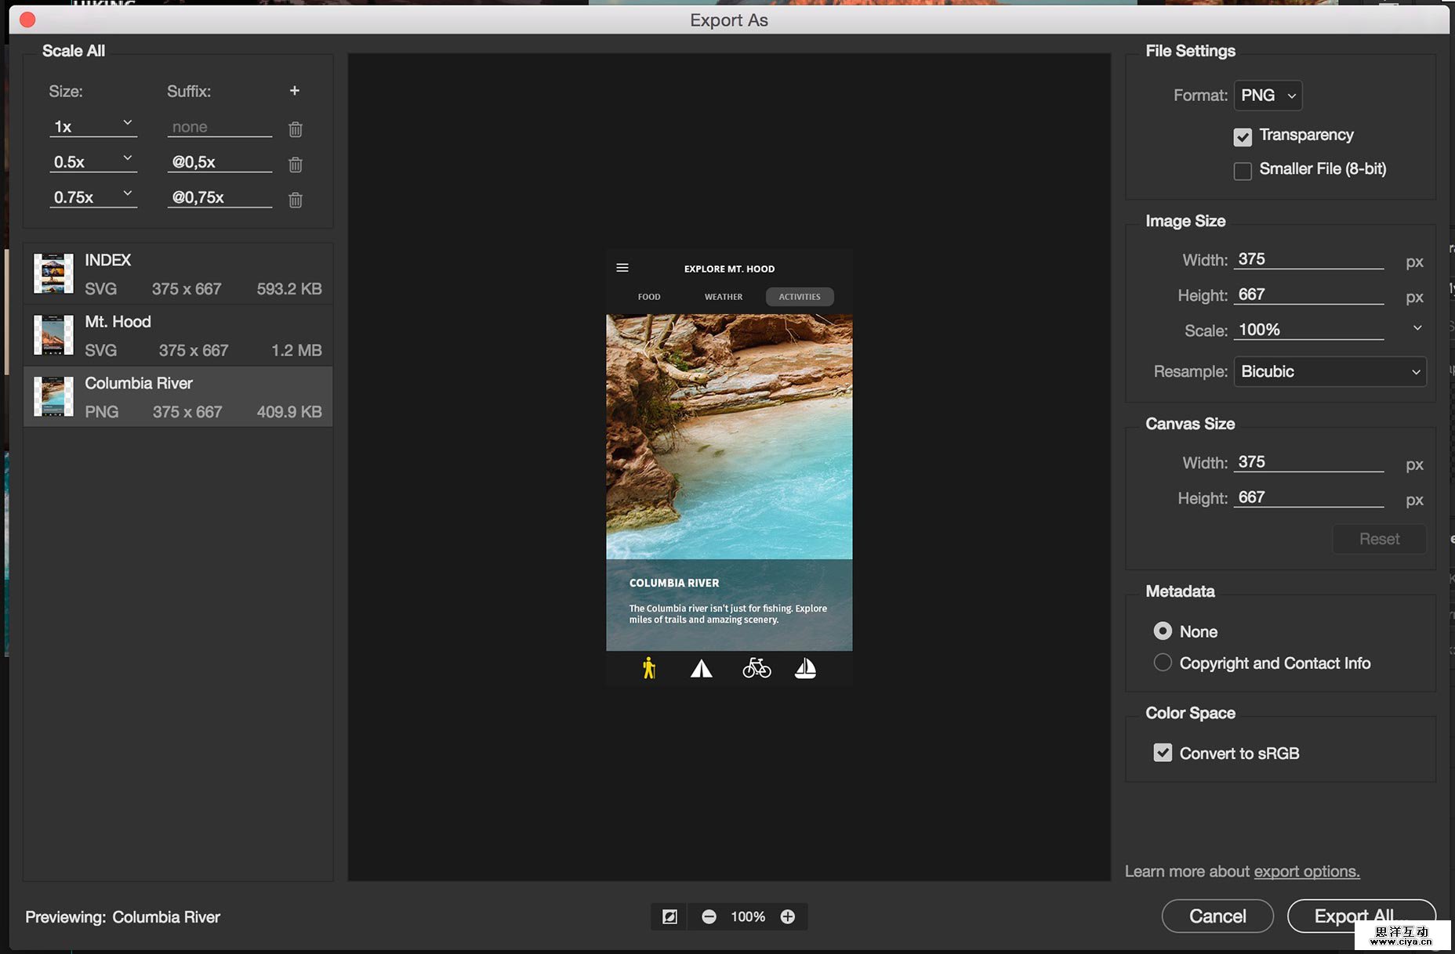Viewport: 1455px width, 954px height.
Task: Remove the 0.75x scale row
Action: pos(295,200)
